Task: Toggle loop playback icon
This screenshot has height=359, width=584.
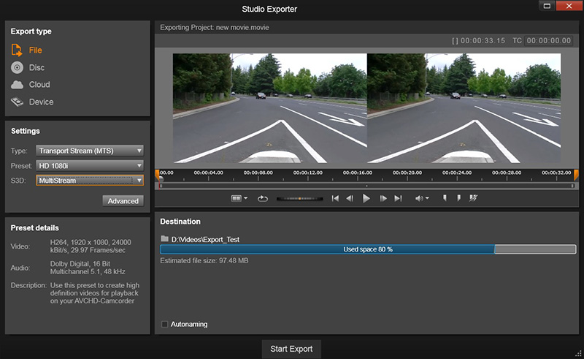Action: click(263, 198)
